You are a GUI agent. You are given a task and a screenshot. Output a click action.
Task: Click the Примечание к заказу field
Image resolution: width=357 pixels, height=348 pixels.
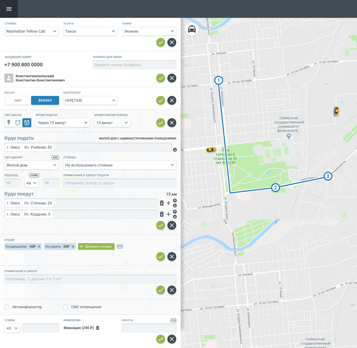(90, 279)
